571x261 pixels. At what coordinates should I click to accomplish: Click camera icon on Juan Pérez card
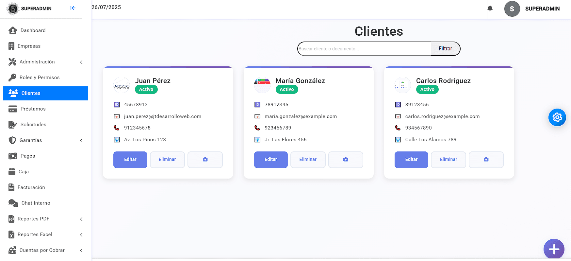[205, 160]
